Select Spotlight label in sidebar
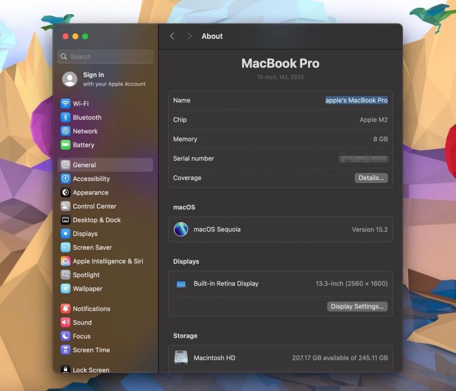Screen dimensions: 456x391 (x=86, y=275)
